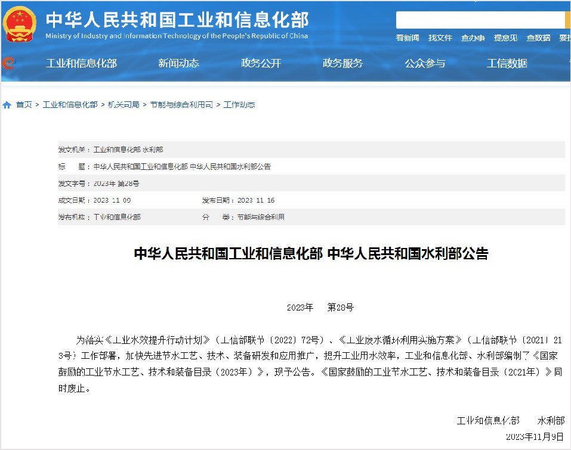The width and height of the screenshot is (571, 450).
Task: Click the national emblem logo
Action: click(19, 24)
